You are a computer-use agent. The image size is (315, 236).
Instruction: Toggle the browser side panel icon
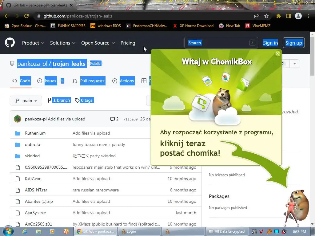pos(289,16)
